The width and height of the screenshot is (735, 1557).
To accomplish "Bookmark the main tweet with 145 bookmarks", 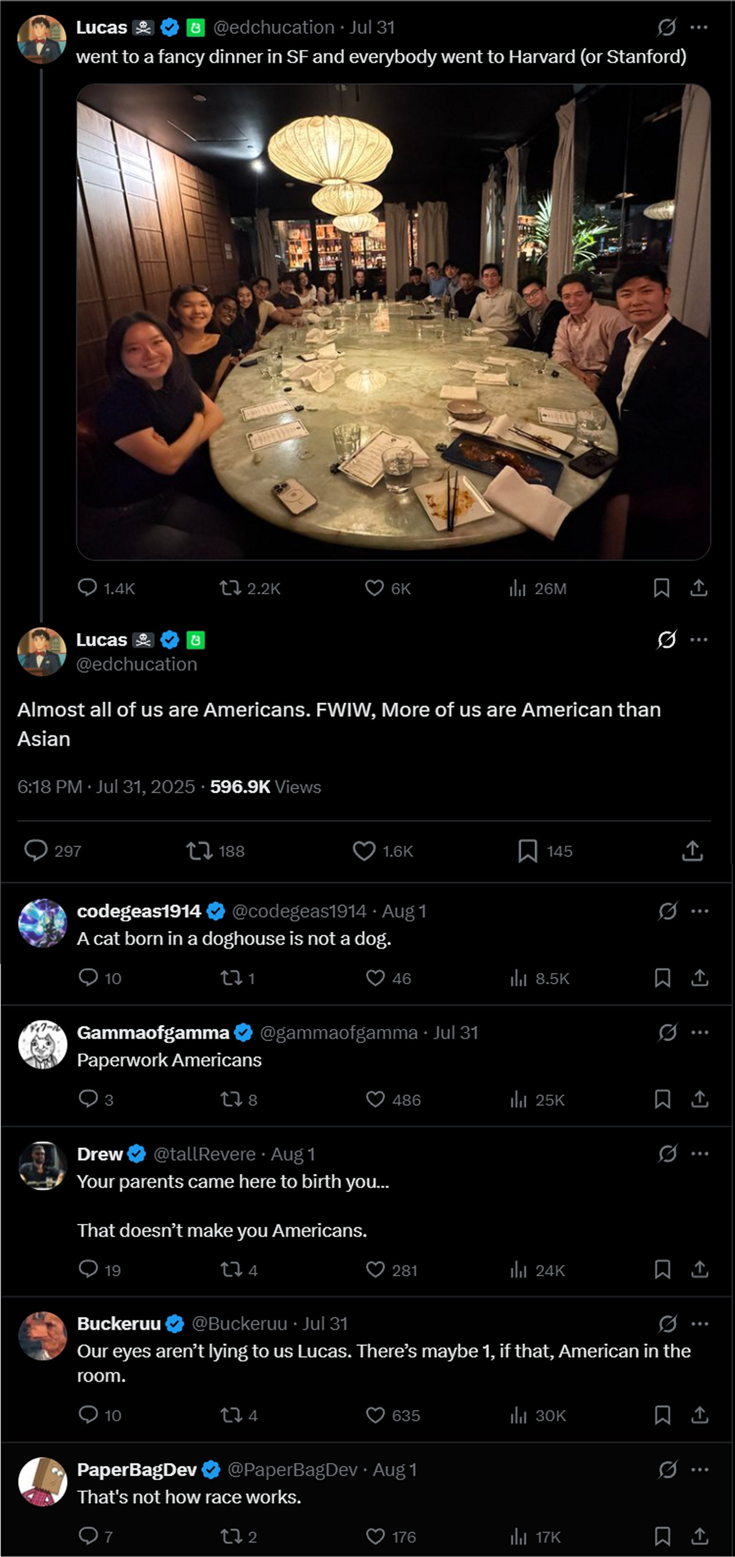I will tap(528, 850).
